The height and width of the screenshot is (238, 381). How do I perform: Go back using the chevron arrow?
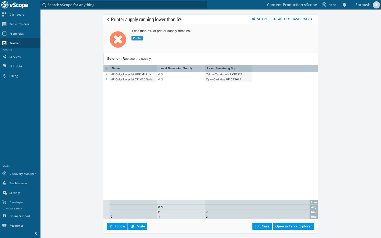[x=108, y=20]
